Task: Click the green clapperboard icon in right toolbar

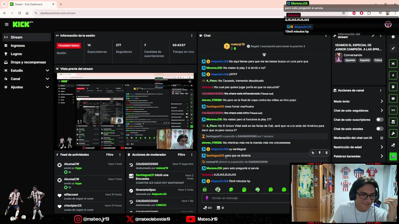Action: (x=393, y=156)
